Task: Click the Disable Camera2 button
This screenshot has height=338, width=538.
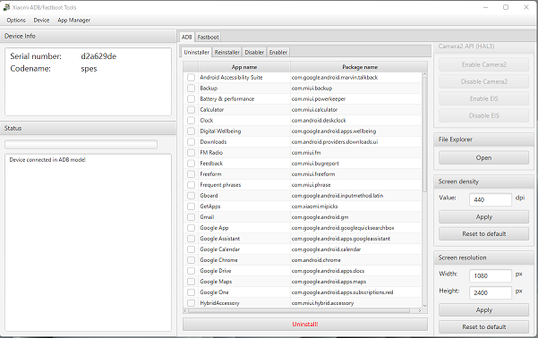Action: point(483,81)
